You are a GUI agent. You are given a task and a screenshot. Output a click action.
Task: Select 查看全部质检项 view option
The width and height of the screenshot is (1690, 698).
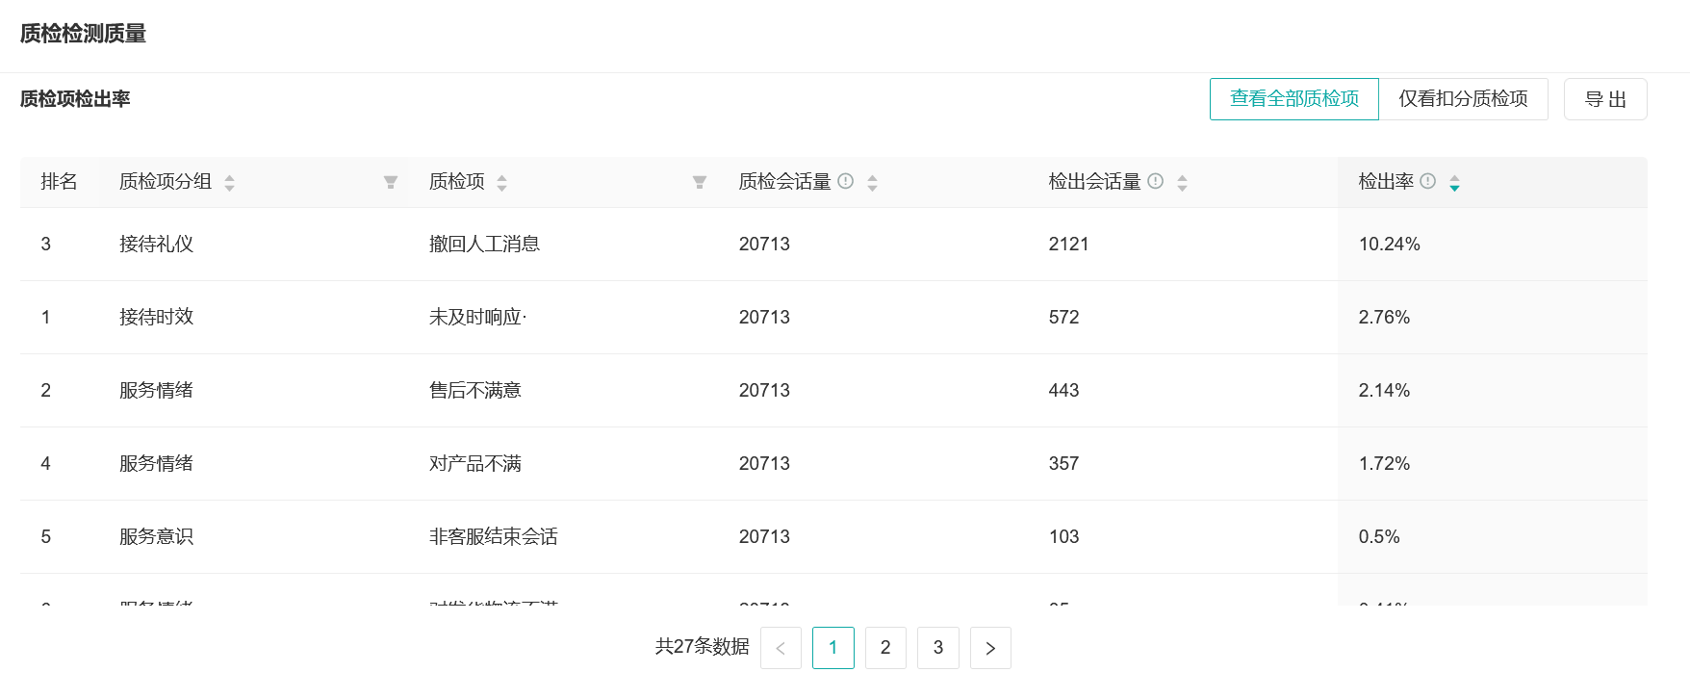[x=1294, y=99]
